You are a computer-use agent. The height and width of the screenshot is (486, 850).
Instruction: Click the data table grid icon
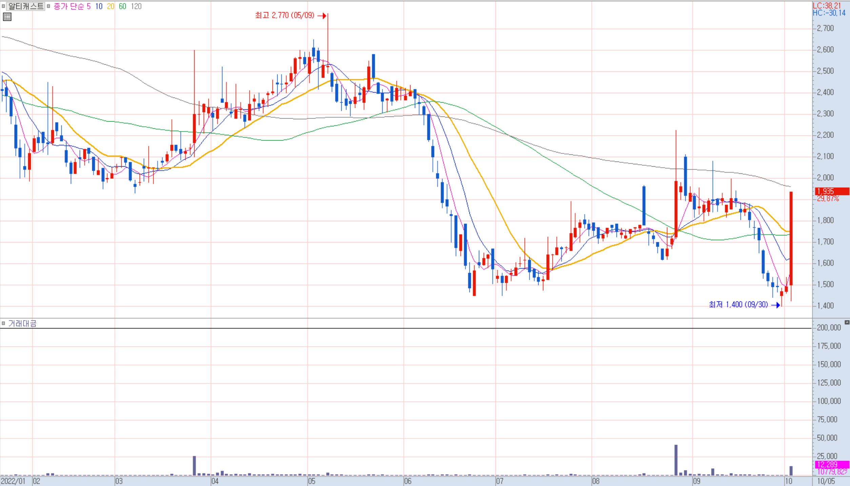pos(7,17)
